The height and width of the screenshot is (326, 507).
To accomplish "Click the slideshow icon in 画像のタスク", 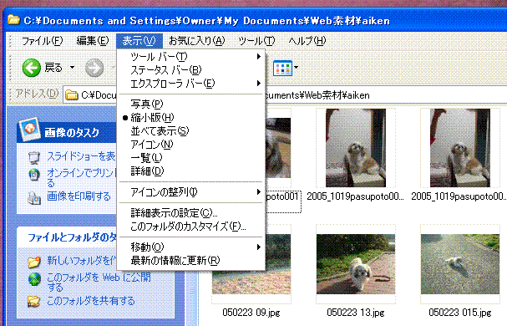I will click(x=34, y=158).
